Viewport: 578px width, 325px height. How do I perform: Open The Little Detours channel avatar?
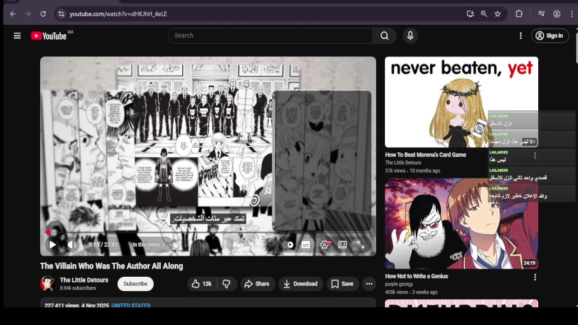[x=47, y=283]
